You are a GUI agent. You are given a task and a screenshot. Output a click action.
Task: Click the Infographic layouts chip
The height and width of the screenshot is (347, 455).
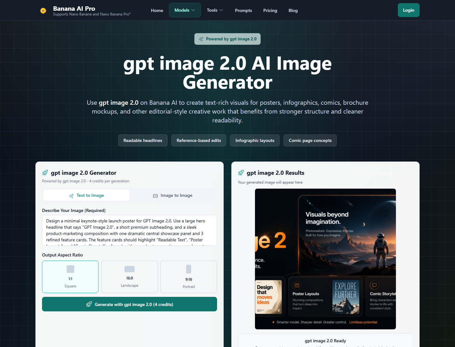255,140
